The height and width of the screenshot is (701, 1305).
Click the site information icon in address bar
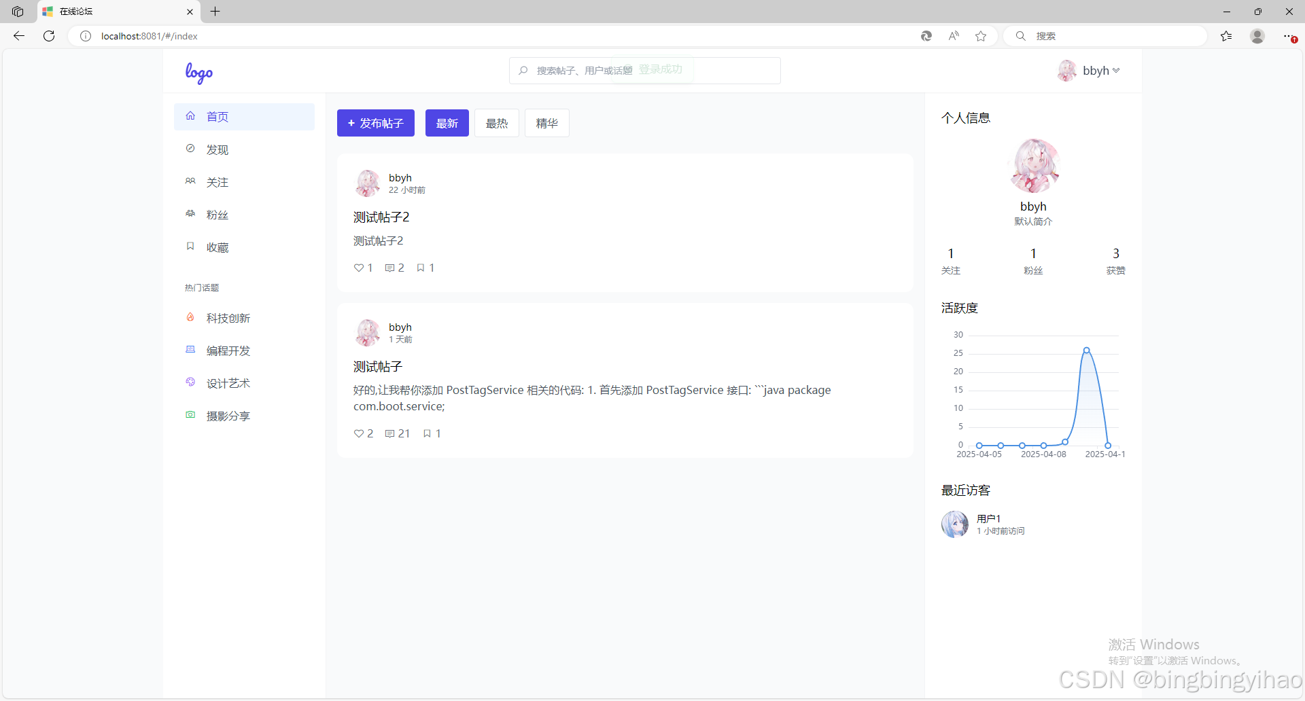(86, 36)
